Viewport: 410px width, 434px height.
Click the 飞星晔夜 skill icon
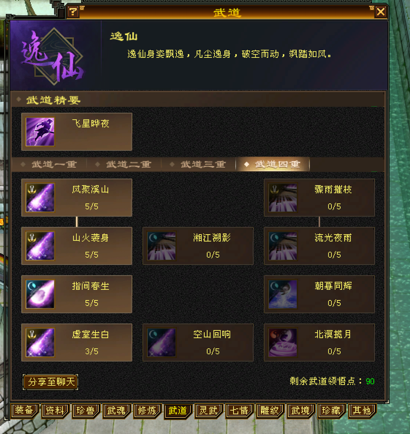pyautogui.click(x=40, y=132)
